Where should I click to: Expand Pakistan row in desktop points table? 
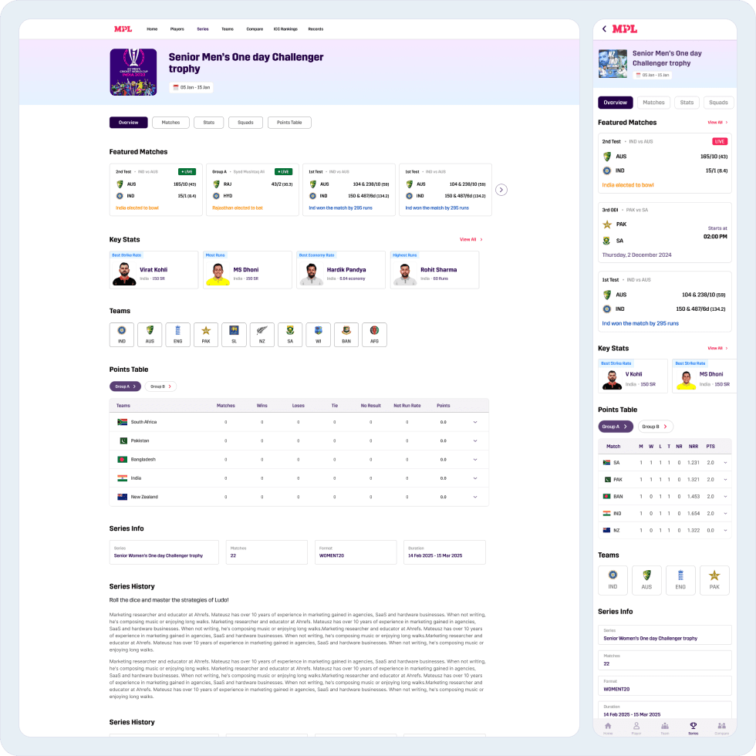click(x=475, y=440)
